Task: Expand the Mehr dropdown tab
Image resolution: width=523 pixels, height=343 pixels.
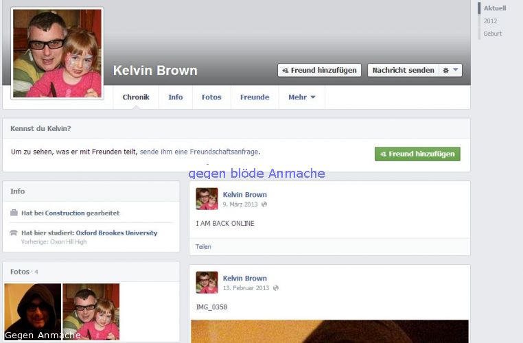Action: point(301,97)
